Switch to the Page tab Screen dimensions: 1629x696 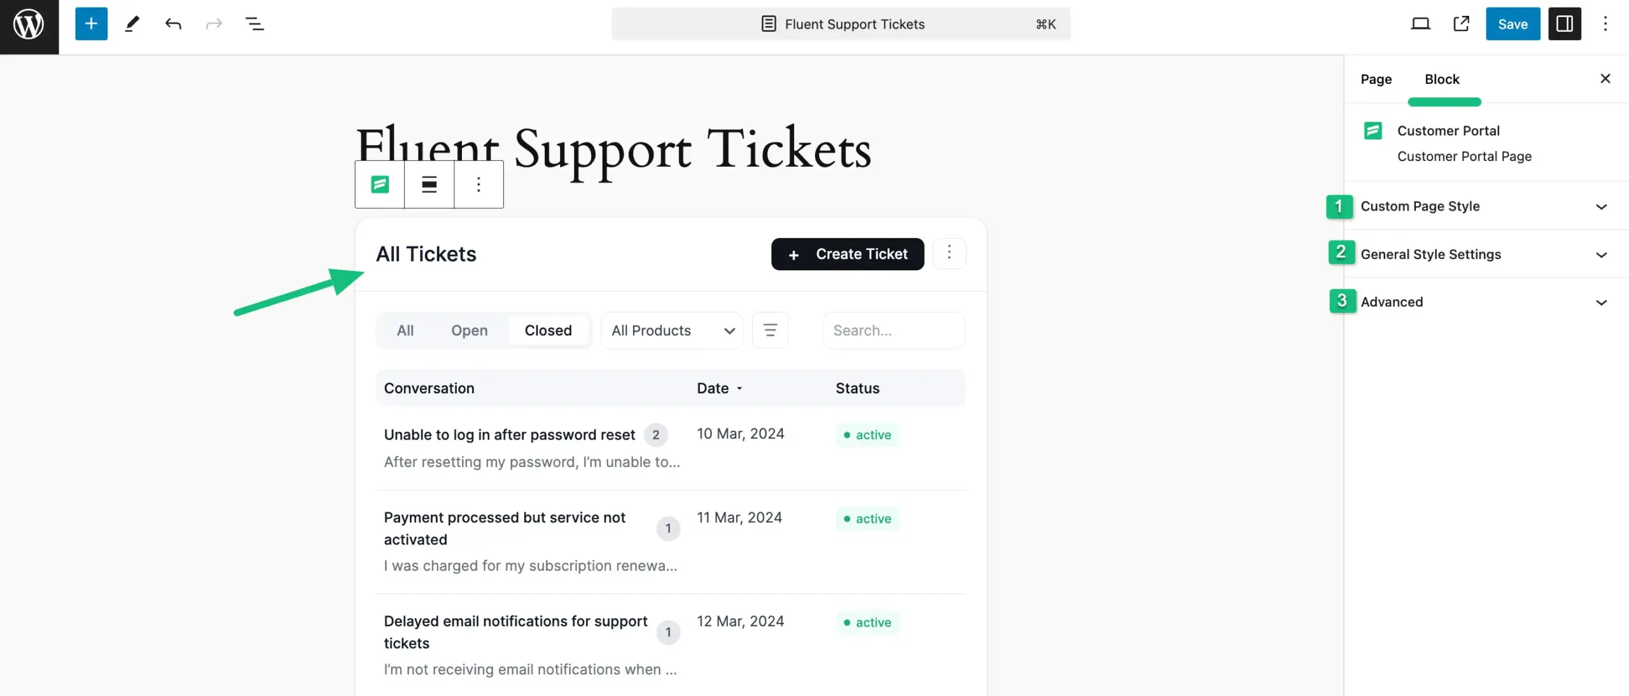[x=1376, y=80]
